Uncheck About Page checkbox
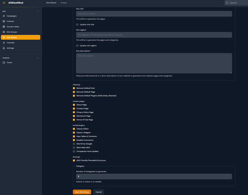Screen dimensions: 248x195 74,105
